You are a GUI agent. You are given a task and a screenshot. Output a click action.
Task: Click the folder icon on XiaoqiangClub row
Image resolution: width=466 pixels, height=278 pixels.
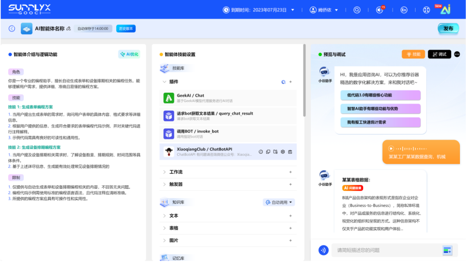pyautogui.click(x=275, y=152)
